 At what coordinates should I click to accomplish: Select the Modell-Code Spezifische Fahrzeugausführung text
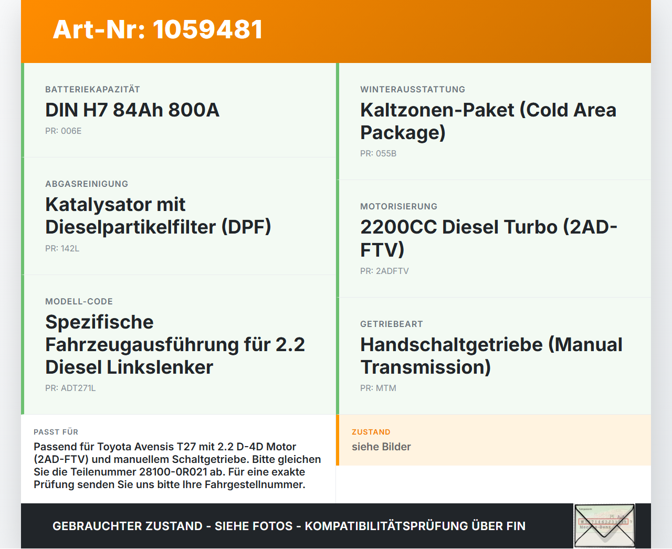coord(175,344)
